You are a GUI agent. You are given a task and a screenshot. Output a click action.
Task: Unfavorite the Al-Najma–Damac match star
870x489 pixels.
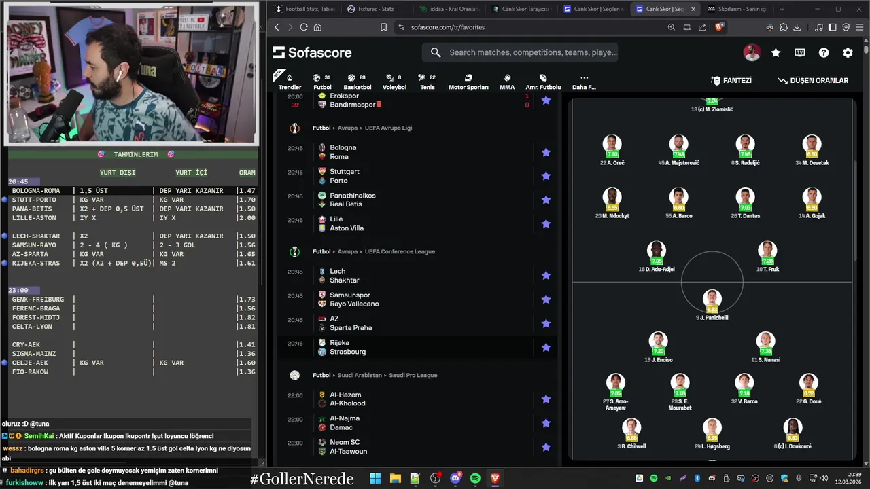pos(546,423)
